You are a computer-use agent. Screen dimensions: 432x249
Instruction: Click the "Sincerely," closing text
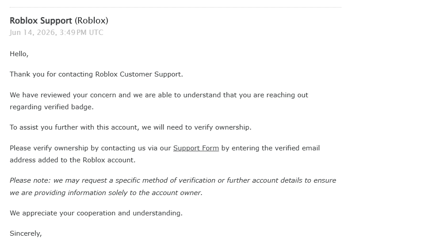coord(26,234)
